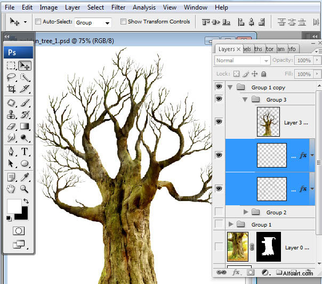Show the Group 1 layer visibility
The height and width of the screenshot is (284, 322).
coord(219,224)
